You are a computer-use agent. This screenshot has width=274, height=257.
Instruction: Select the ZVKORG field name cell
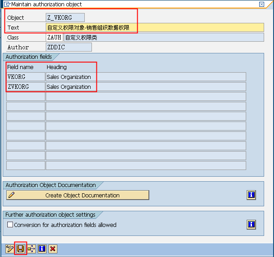(26, 87)
